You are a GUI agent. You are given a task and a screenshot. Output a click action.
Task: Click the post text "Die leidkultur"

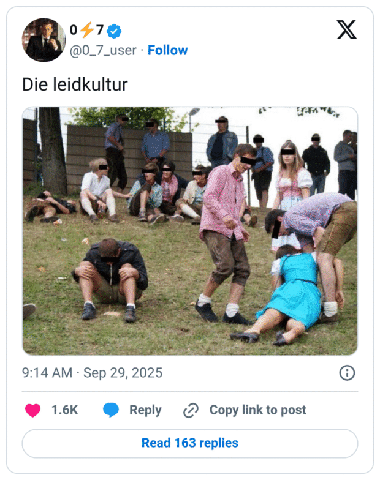(75, 84)
